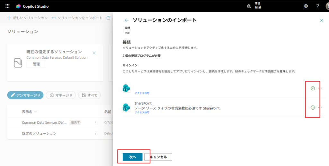Image resolution: width=329 pixels, height=166 pixels.
Task: Click the first SharePoint connection icon
Action: [x=126, y=88]
